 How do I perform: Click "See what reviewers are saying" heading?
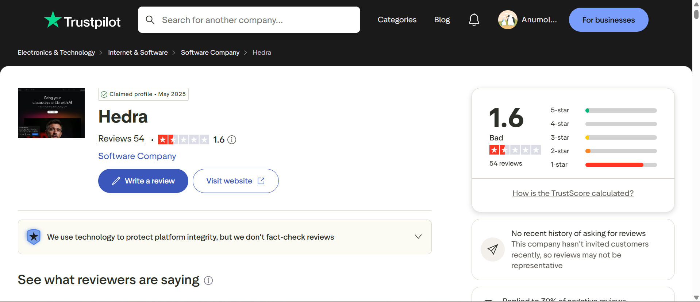click(x=109, y=280)
